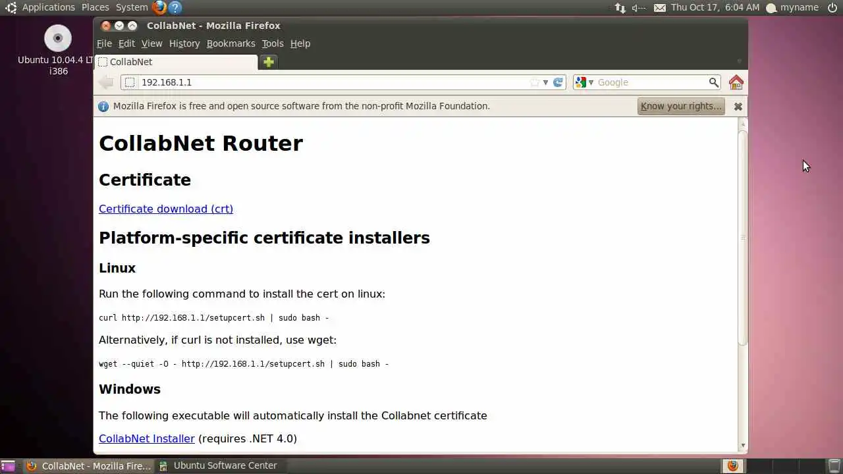Viewport: 843px width, 474px height.
Task: Open a new tab with plus button
Action: click(x=268, y=62)
